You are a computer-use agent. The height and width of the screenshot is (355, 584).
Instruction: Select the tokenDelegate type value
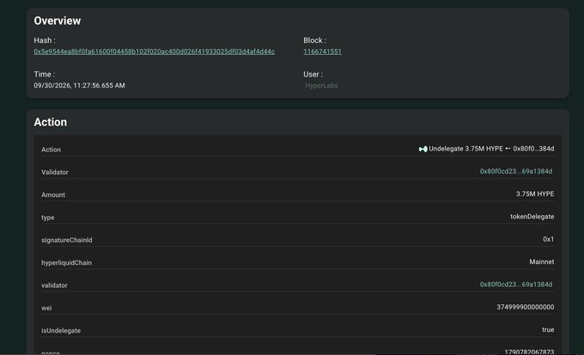[x=532, y=217]
